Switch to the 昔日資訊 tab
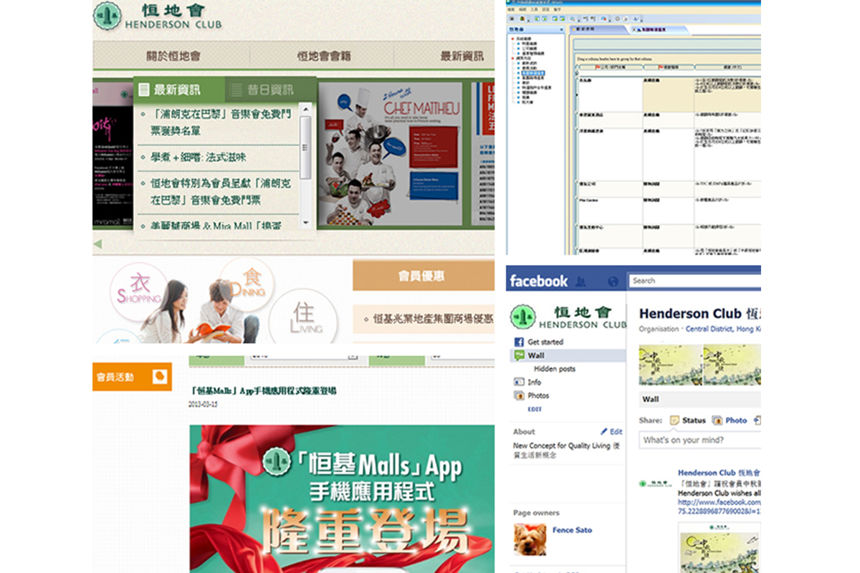860x573 pixels. tap(270, 90)
